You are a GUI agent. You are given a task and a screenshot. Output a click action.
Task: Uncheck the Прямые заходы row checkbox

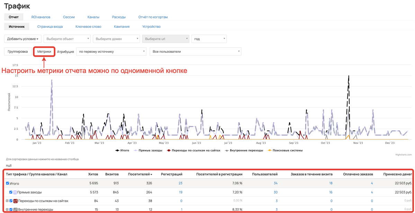11,192
